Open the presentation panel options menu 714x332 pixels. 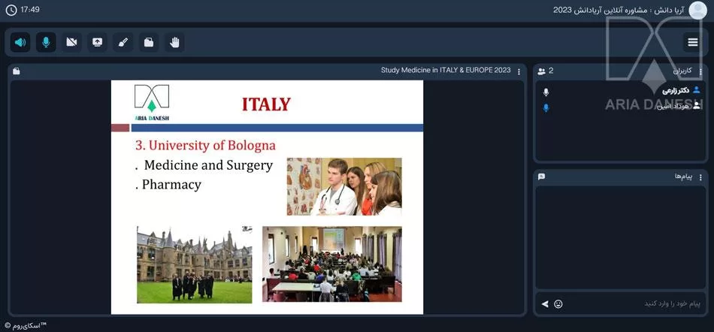pyautogui.click(x=519, y=71)
